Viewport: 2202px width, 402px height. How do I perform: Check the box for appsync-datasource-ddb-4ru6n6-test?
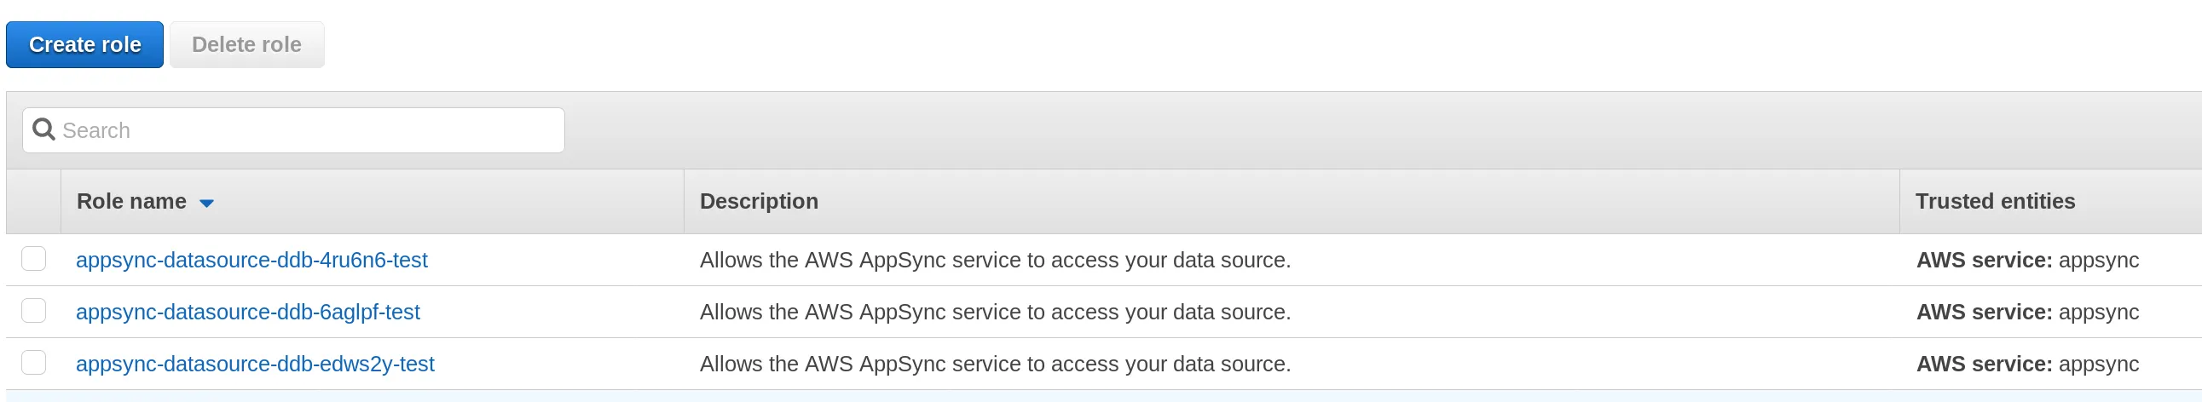(33, 259)
